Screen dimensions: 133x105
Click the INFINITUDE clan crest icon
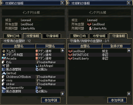click(70, 55)
